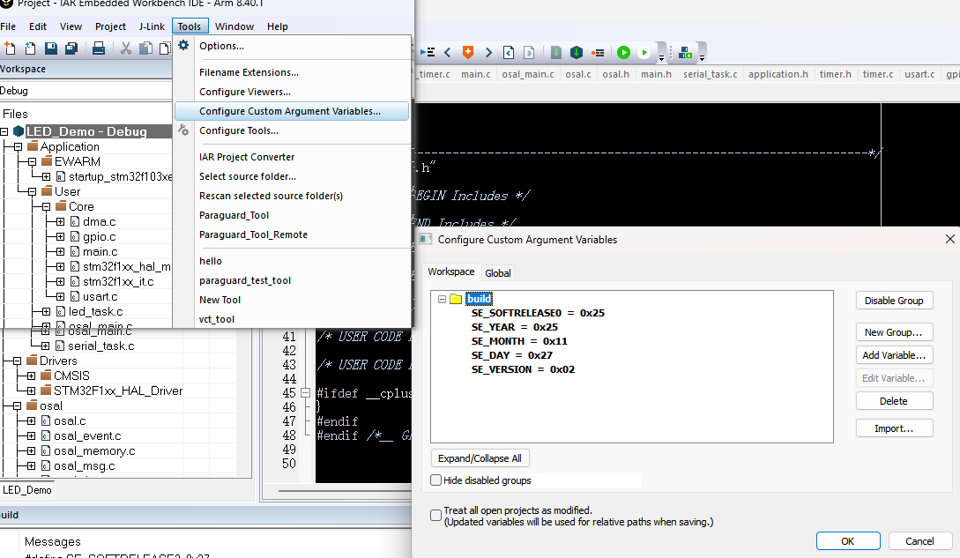Collapse the EWARM folder node
This screenshot has width=960, height=558.
tap(32, 161)
